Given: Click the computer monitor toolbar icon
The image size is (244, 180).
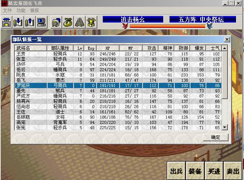Looking at the screenshot, I should (41, 22).
